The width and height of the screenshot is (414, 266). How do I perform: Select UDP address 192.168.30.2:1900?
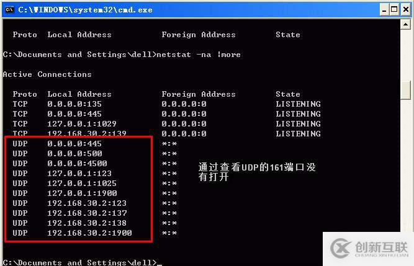point(89,233)
